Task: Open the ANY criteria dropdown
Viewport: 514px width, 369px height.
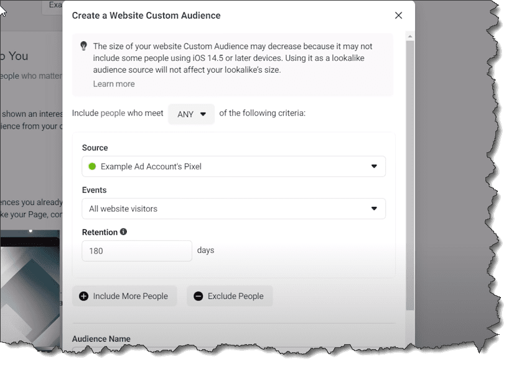Action: 191,114
